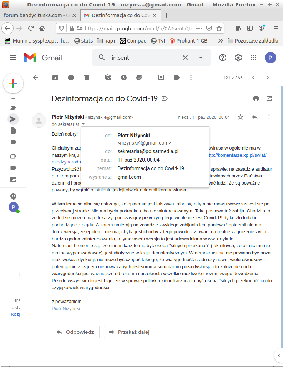Open the label icon in sidebar
This screenshot has width=283, height=367.
tap(14, 142)
